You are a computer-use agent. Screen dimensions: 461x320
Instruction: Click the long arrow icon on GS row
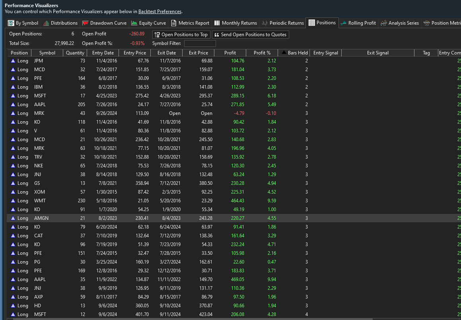pyautogui.click(x=13, y=183)
